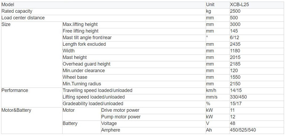
Task: Select the Performance category cell
Action: (15, 90)
